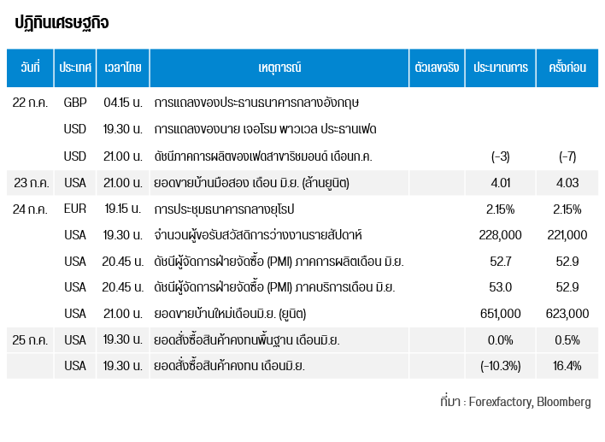The width and height of the screenshot is (605, 442).
Task: Select the forecast value 228,000
Action: pos(501,235)
